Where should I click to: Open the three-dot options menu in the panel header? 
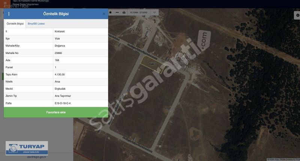9,14
